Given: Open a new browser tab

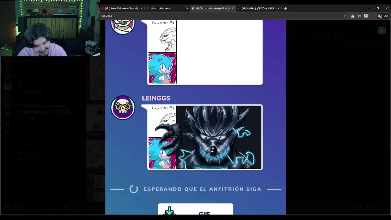Looking at the screenshot, I should tap(285, 8).
